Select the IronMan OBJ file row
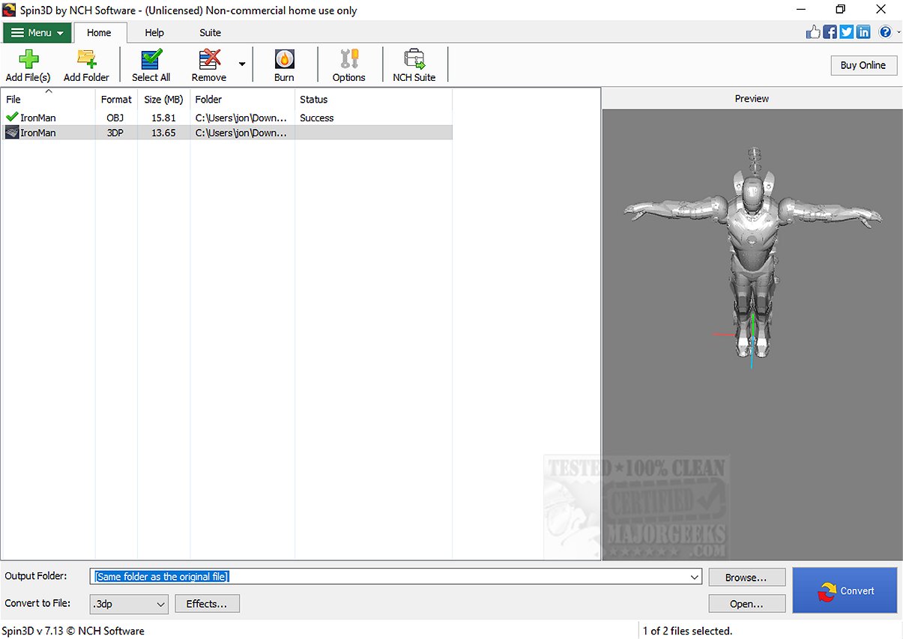The image size is (903, 639). (x=227, y=118)
